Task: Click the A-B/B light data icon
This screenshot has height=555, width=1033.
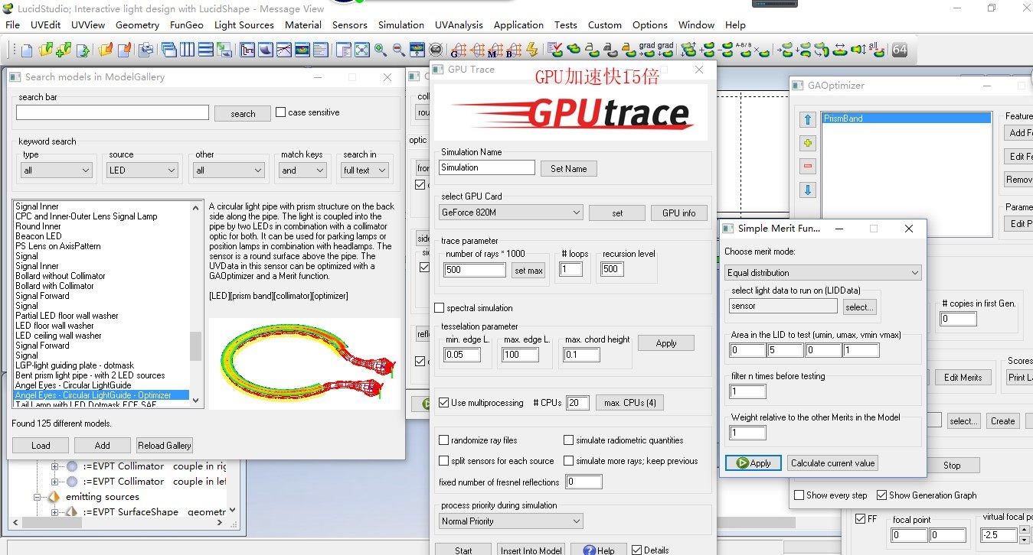Action: click(x=744, y=50)
